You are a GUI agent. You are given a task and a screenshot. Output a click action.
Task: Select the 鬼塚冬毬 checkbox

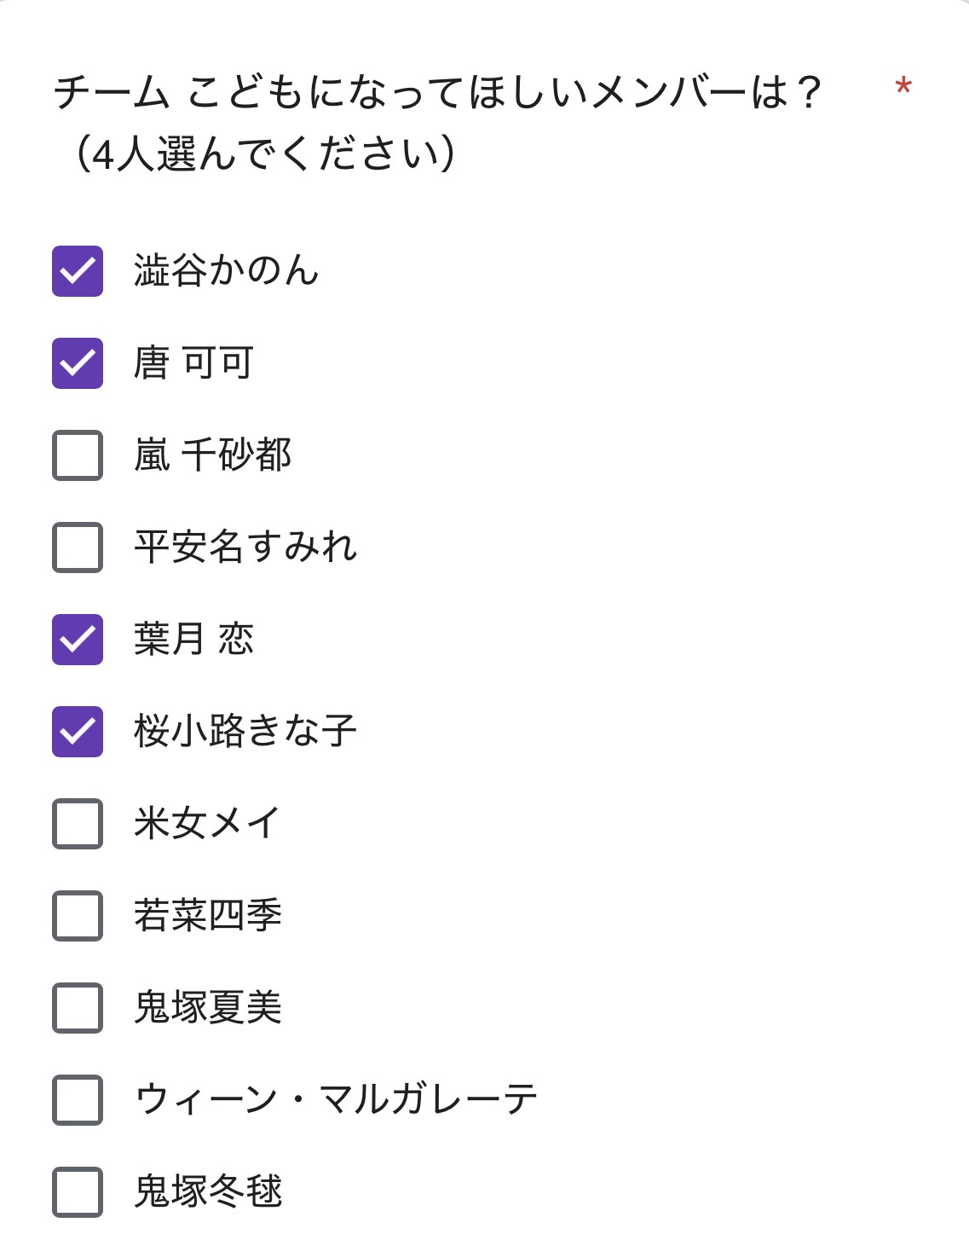pyautogui.click(x=78, y=1192)
